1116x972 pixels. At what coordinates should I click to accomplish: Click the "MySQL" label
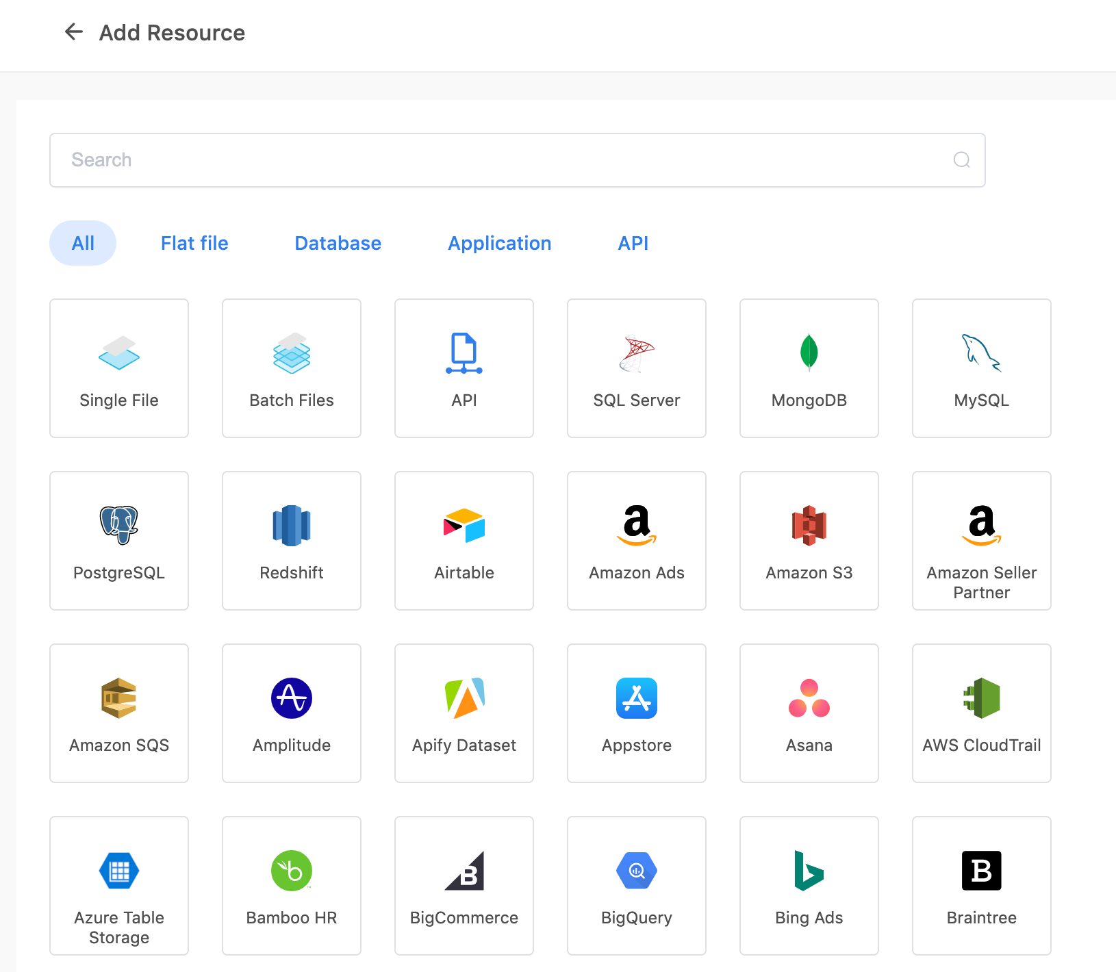(x=982, y=400)
